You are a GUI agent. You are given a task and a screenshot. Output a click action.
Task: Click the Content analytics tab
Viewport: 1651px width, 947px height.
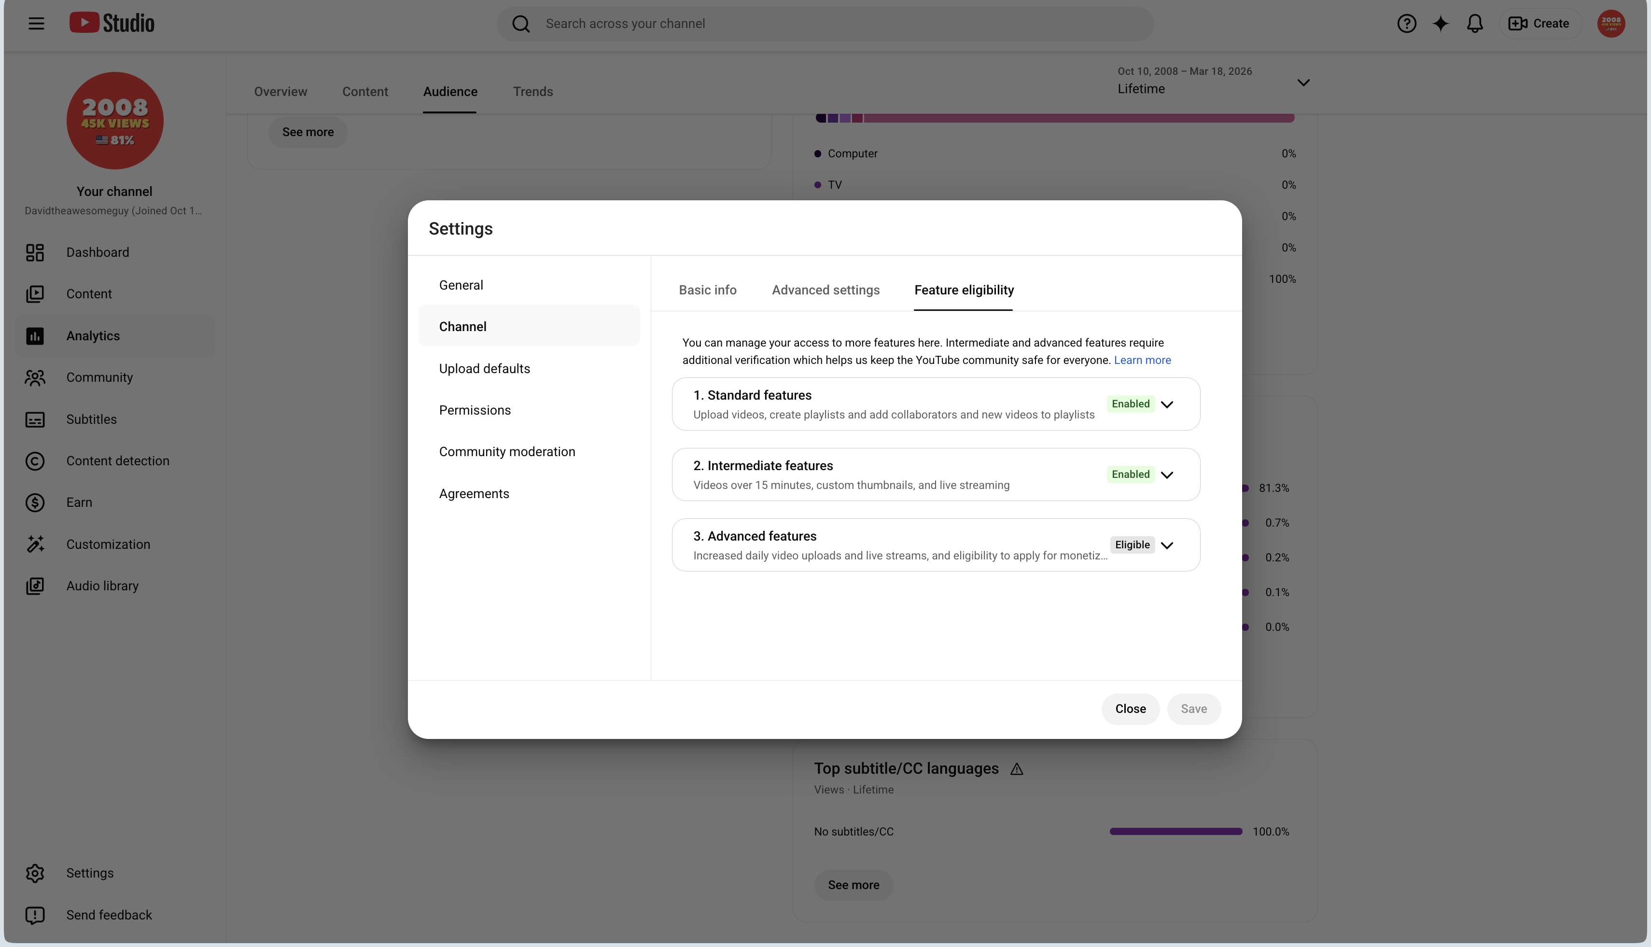365,92
